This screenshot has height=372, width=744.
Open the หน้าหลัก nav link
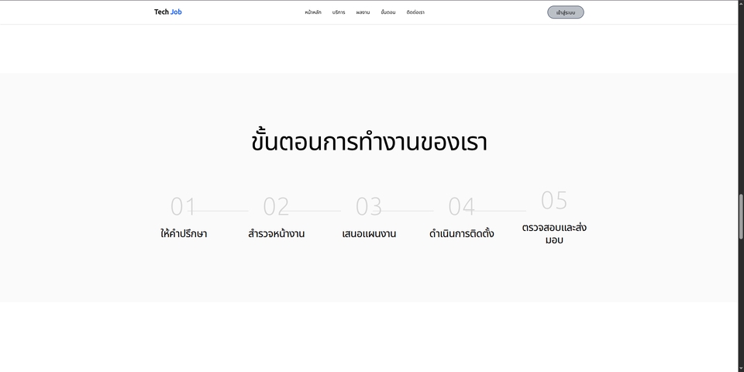tap(313, 12)
